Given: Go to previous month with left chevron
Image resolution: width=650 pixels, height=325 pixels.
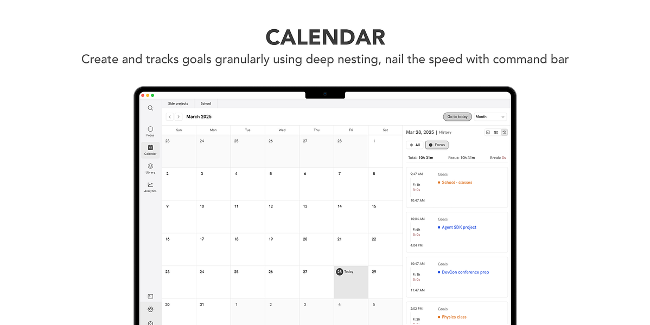Looking at the screenshot, I should (169, 117).
